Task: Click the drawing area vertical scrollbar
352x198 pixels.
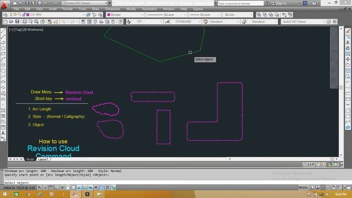Action: point(341,92)
